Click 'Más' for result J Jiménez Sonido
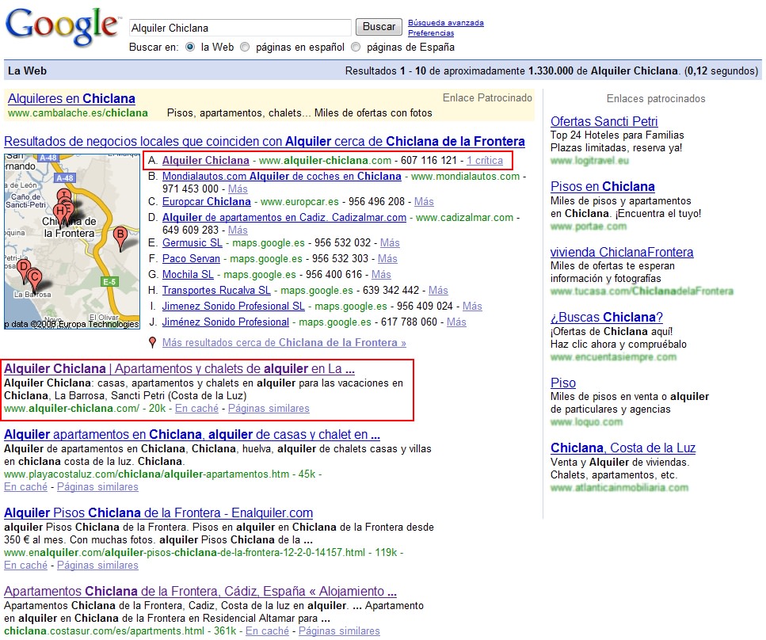 (456, 322)
